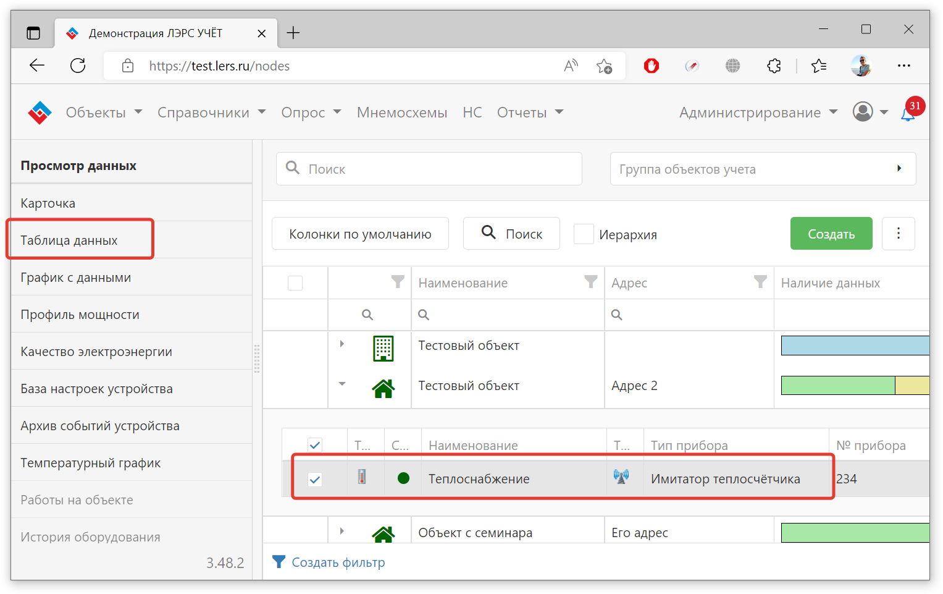
Task: Click the thermometer icon in Теплоснабжение row
Action: pos(362,477)
